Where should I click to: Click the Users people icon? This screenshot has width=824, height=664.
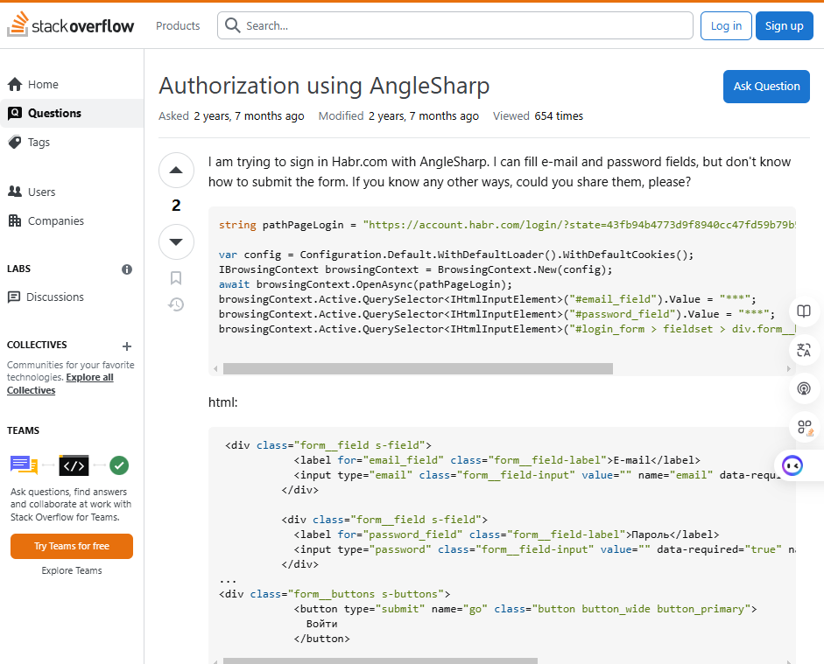(15, 191)
